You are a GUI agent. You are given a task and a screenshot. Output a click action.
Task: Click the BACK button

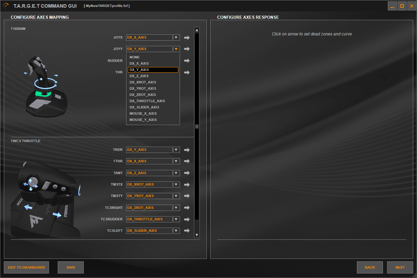pyautogui.click(x=370, y=268)
